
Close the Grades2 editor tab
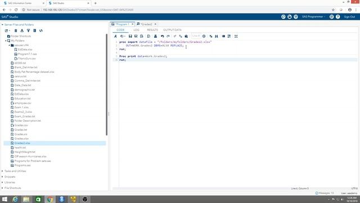click(155, 24)
